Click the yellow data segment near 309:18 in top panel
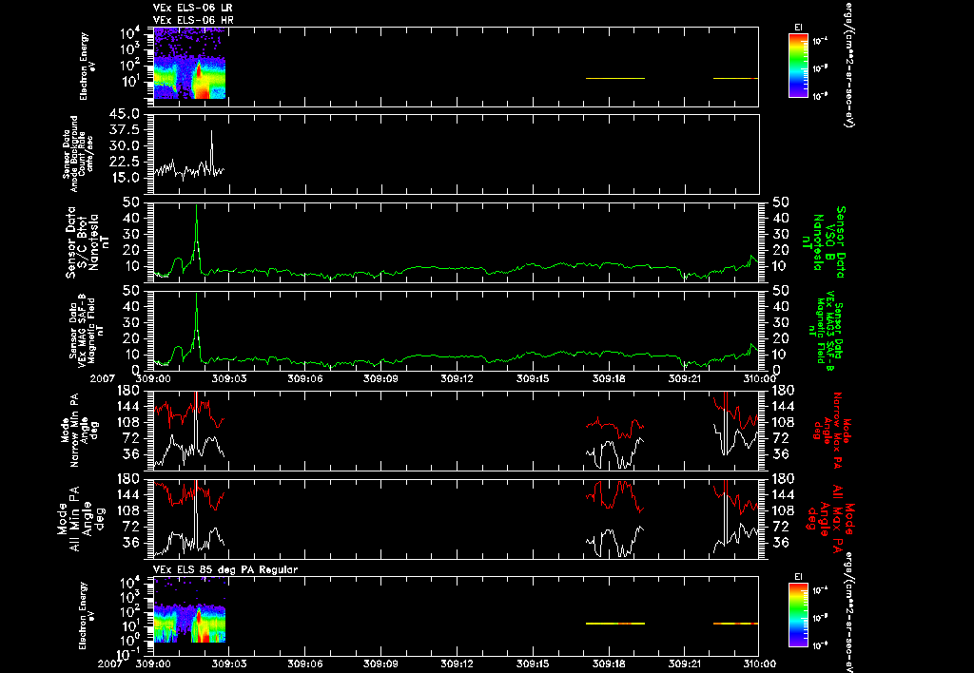Image resolution: width=974 pixels, height=673 pixels. [x=615, y=78]
